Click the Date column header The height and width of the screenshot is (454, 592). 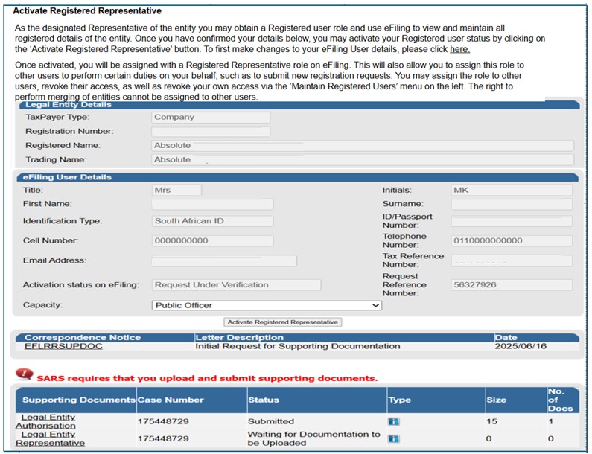(x=506, y=337)
